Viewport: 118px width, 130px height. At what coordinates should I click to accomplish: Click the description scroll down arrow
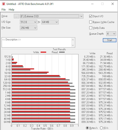pos(73,45)
